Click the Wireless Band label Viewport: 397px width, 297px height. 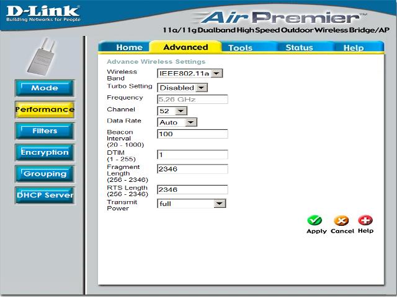tap(122, 75)
